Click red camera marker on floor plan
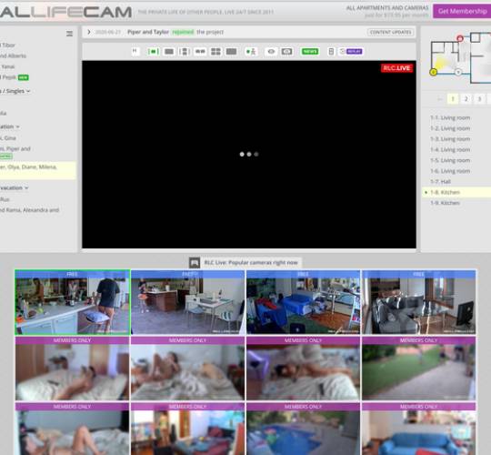The width and height of the screenshot is (491, 455). (x=460, y=38)
